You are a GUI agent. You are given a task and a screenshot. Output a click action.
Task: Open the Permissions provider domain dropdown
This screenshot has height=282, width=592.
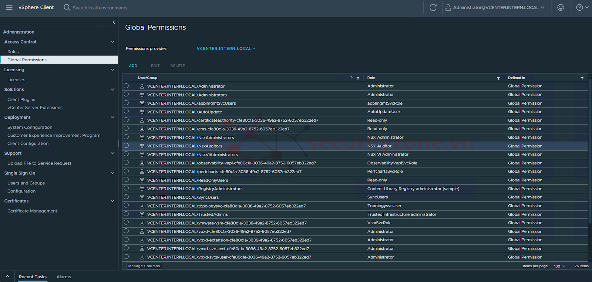(226, 48)
